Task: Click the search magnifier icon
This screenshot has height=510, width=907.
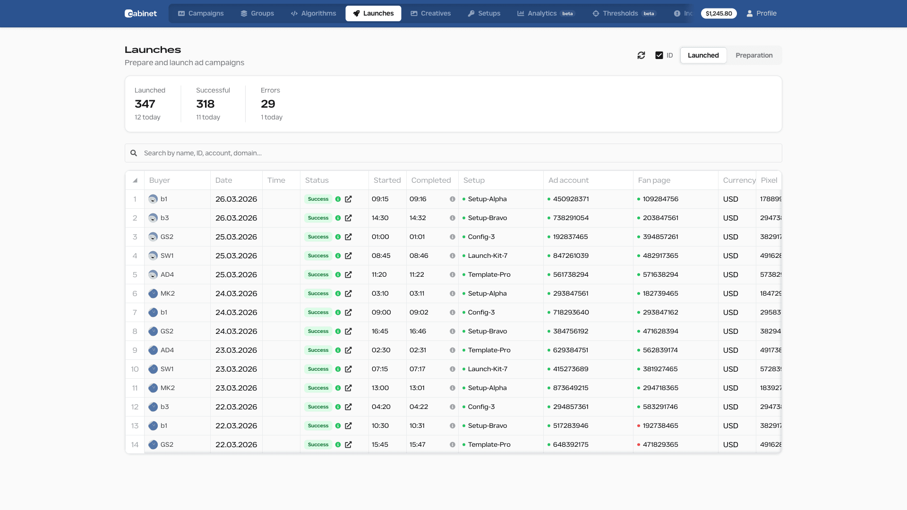Action: pos(134,153)
